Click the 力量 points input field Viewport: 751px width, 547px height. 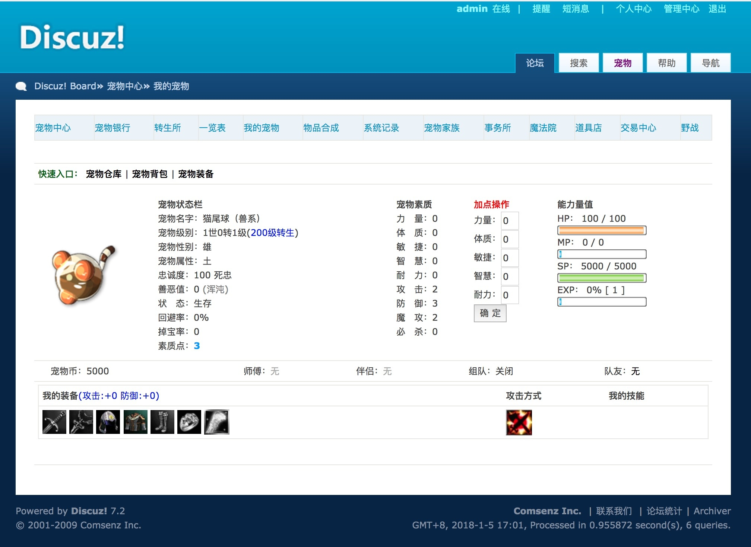pyautogui.click(x=509, y=221)
